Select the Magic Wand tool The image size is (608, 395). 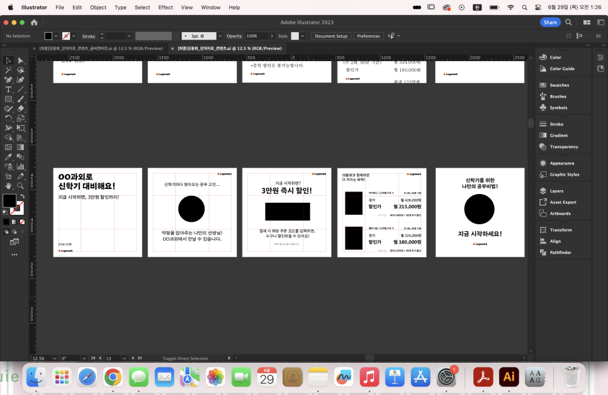tap(8, 70)
